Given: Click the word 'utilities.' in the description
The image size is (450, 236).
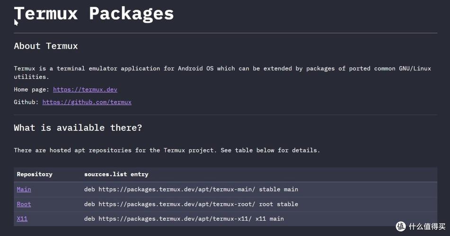Looking at the screenshot, I should click(x=32, y=77).
